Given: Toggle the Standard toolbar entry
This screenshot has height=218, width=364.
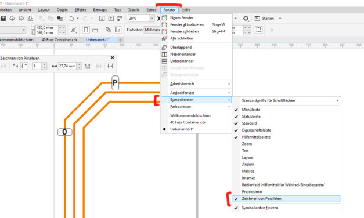Looking at the screenshot, I should [x=287, y=123].
